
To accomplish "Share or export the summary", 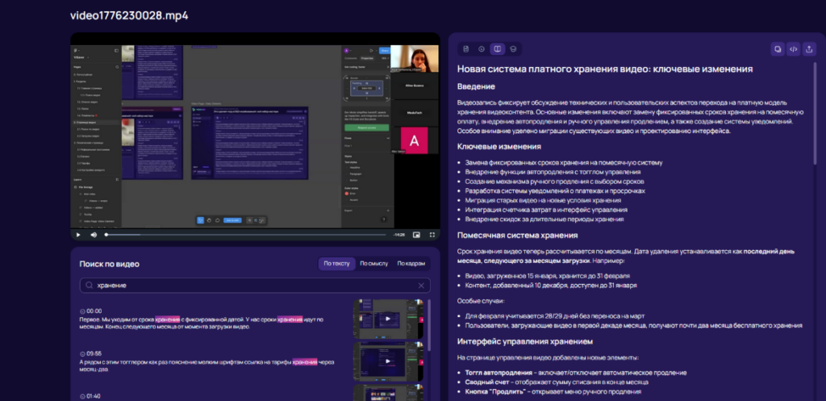I will [809, 49].
